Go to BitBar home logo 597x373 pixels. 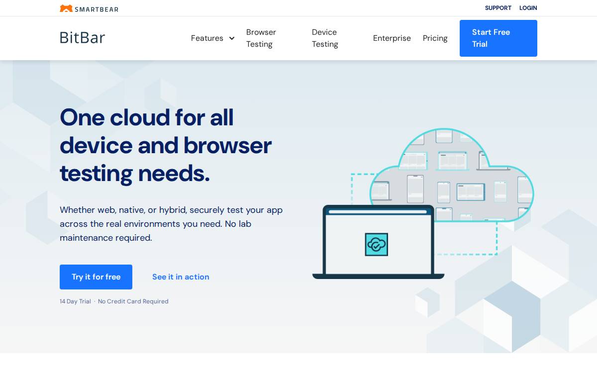82,38
